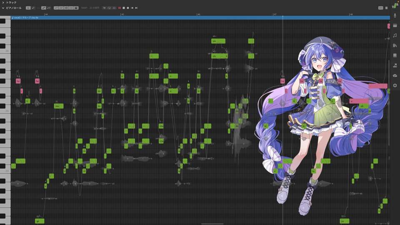Click play-from-cursor icon after SNAP
The width and height of the screenshot is (400, 225).
tap(104, 8)
